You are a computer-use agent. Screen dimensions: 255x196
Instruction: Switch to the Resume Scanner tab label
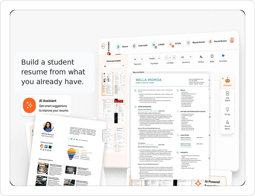point(199,42)
